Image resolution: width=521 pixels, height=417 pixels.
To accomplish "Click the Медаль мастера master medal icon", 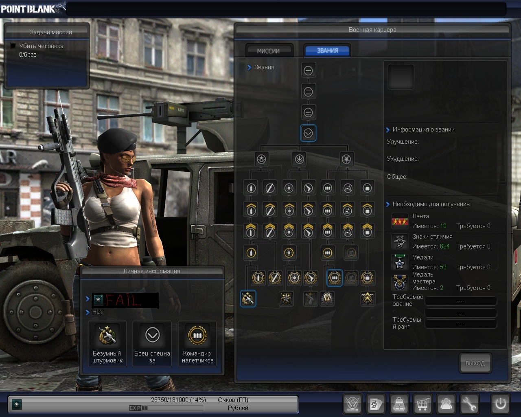I will point(400,283).
